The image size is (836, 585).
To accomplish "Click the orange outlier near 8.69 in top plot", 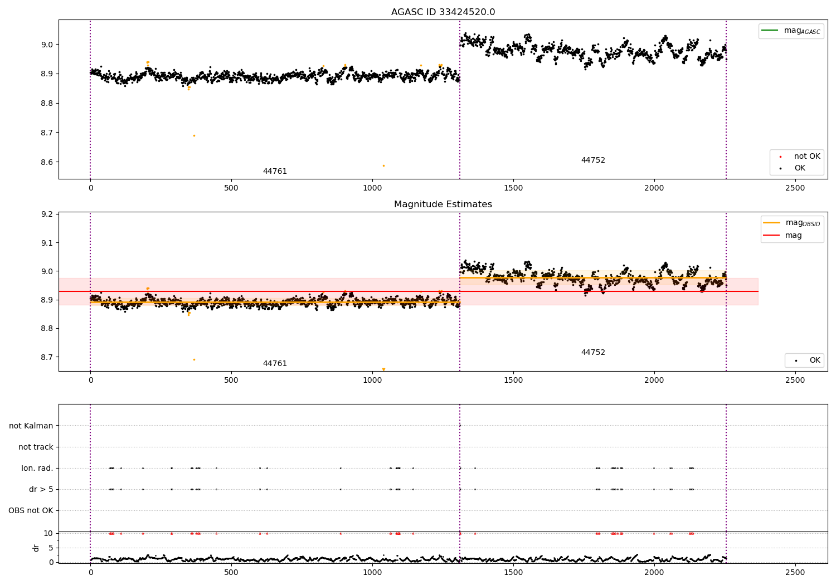I will click(194, 135).
